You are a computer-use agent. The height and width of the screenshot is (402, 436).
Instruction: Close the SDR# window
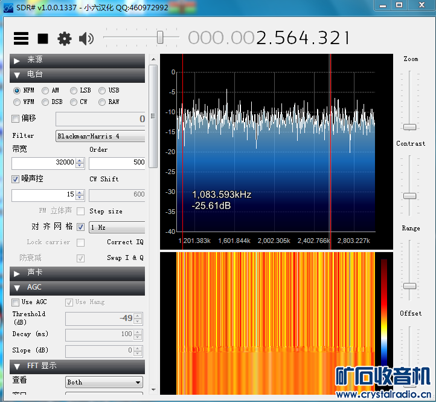point(422,5)
